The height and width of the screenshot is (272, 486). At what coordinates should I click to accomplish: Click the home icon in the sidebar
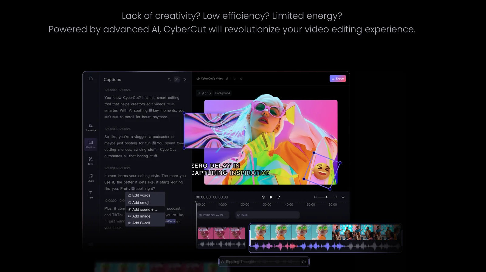pos(91,78)
